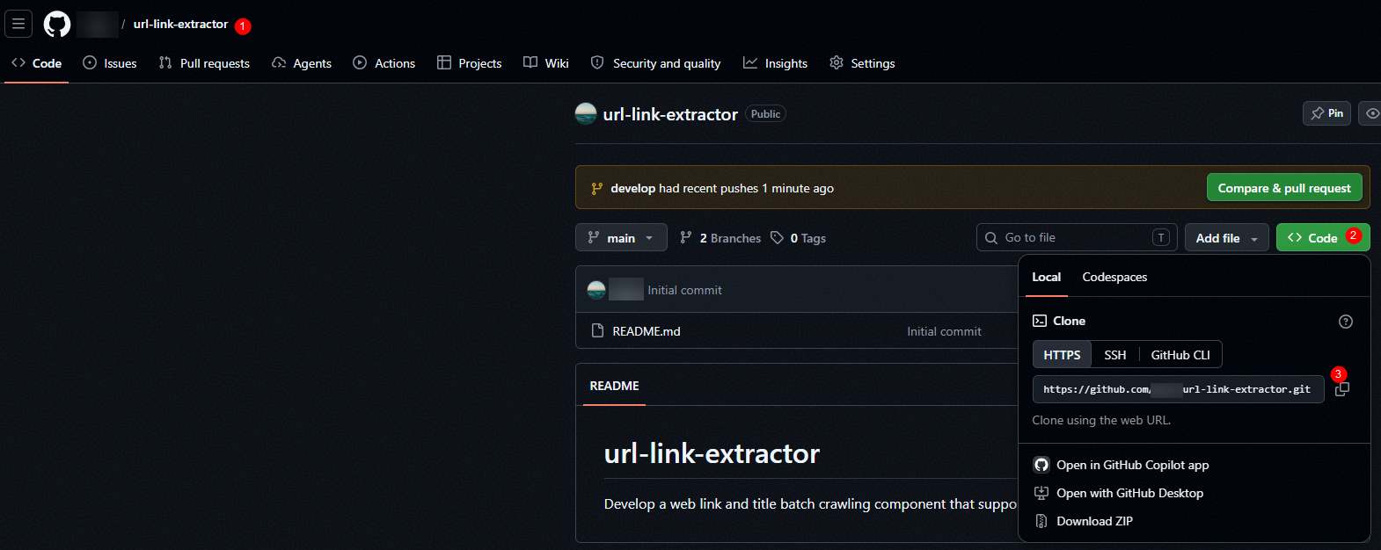Image resolution: width=1381 pixels, height=550 pixels.
Task: Pin this repository with Pin button
Action: [1326, 113]
